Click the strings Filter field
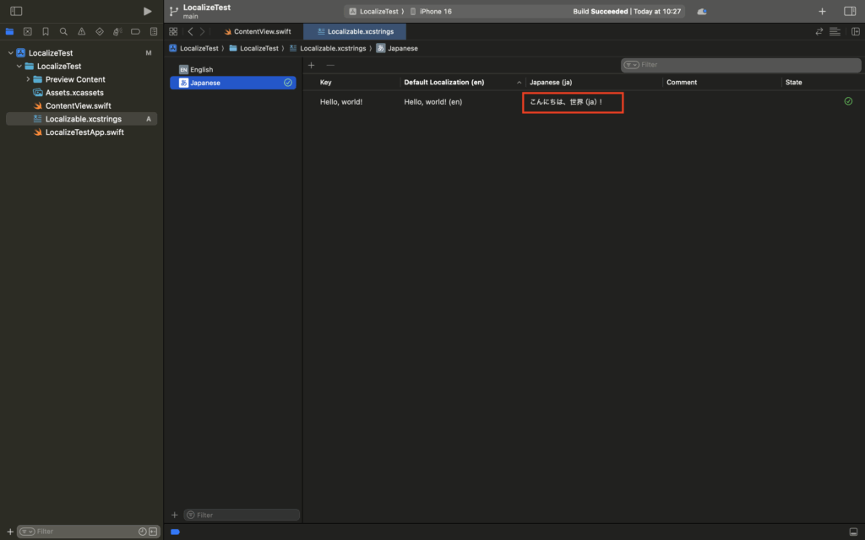 (x=740, y=65)
